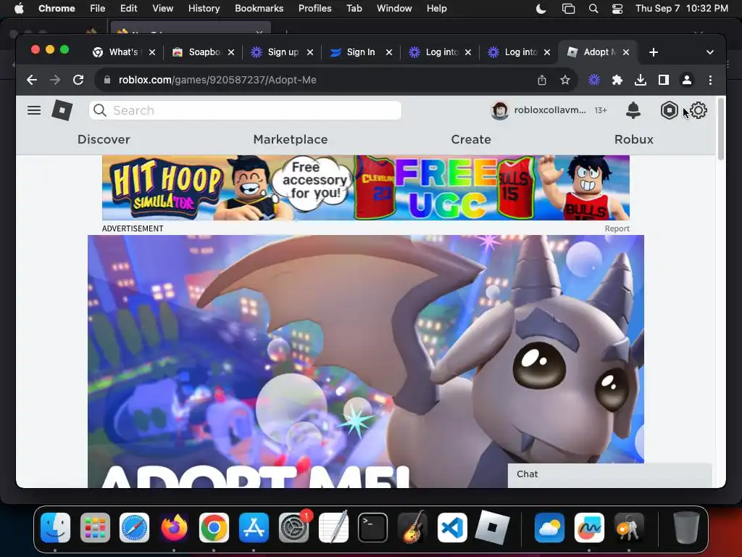
Task: Open the Apple menu
Action: 19,9
